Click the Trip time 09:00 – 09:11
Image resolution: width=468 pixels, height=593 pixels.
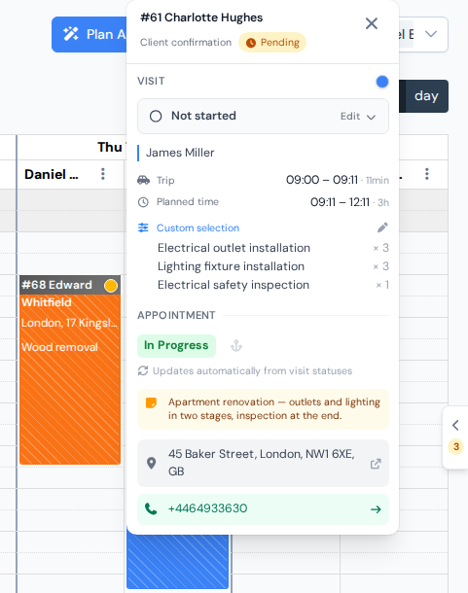[x=321, y=180]
